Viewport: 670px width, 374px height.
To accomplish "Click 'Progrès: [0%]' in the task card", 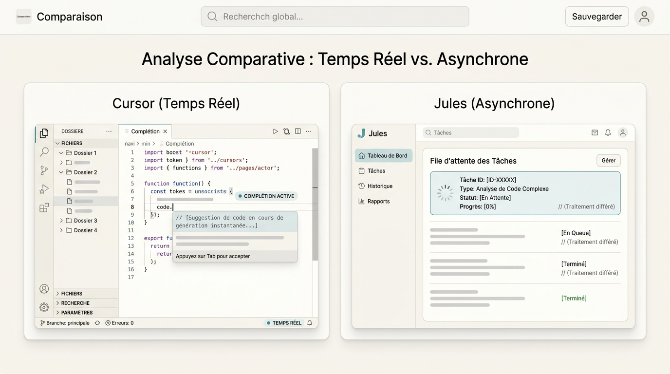I will point(478,206).
